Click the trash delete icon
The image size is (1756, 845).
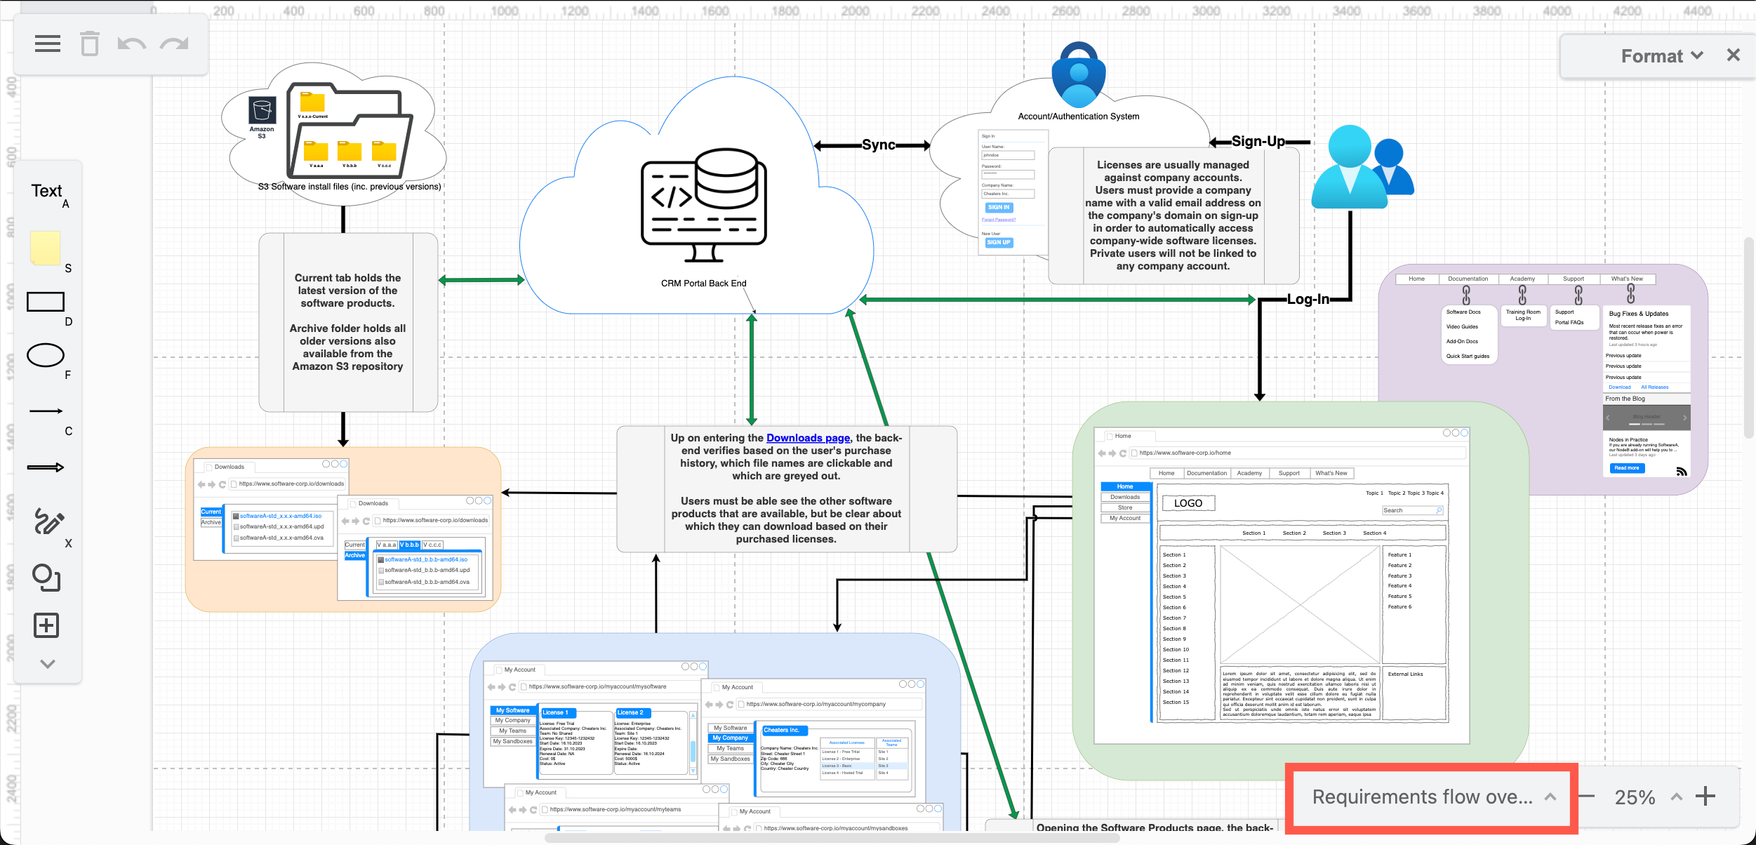90,44
